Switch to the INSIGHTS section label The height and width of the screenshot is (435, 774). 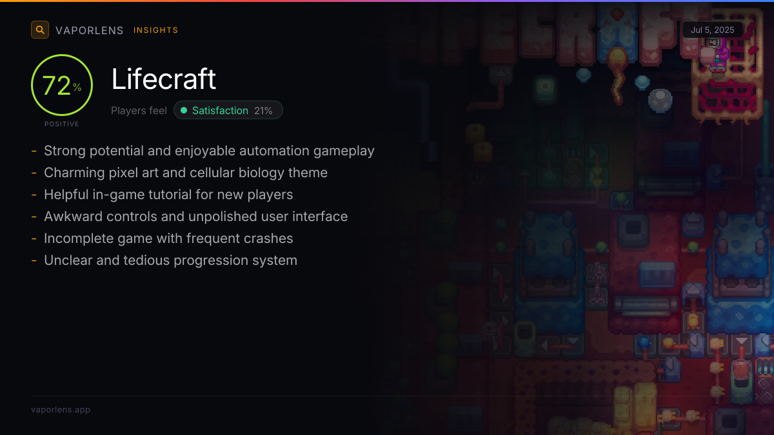[x=156, y=30]
